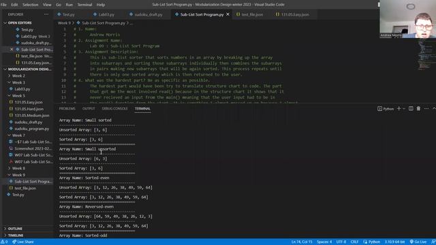Open the Go menu
This screenshot has height=245, width=436.
(59, 5)
